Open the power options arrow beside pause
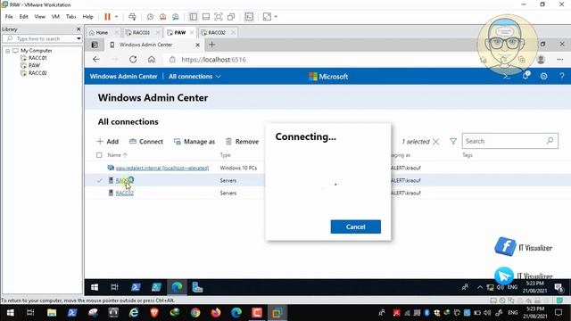The image size is (571, 321). (x=116, y=17)
